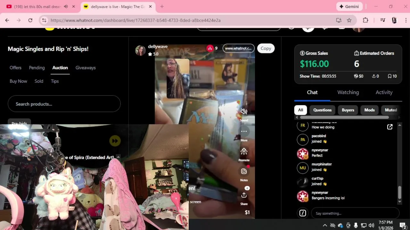The image size is (410, 230).
Task: Click the slash command icon beside chat input
Action: pos(303,213)
